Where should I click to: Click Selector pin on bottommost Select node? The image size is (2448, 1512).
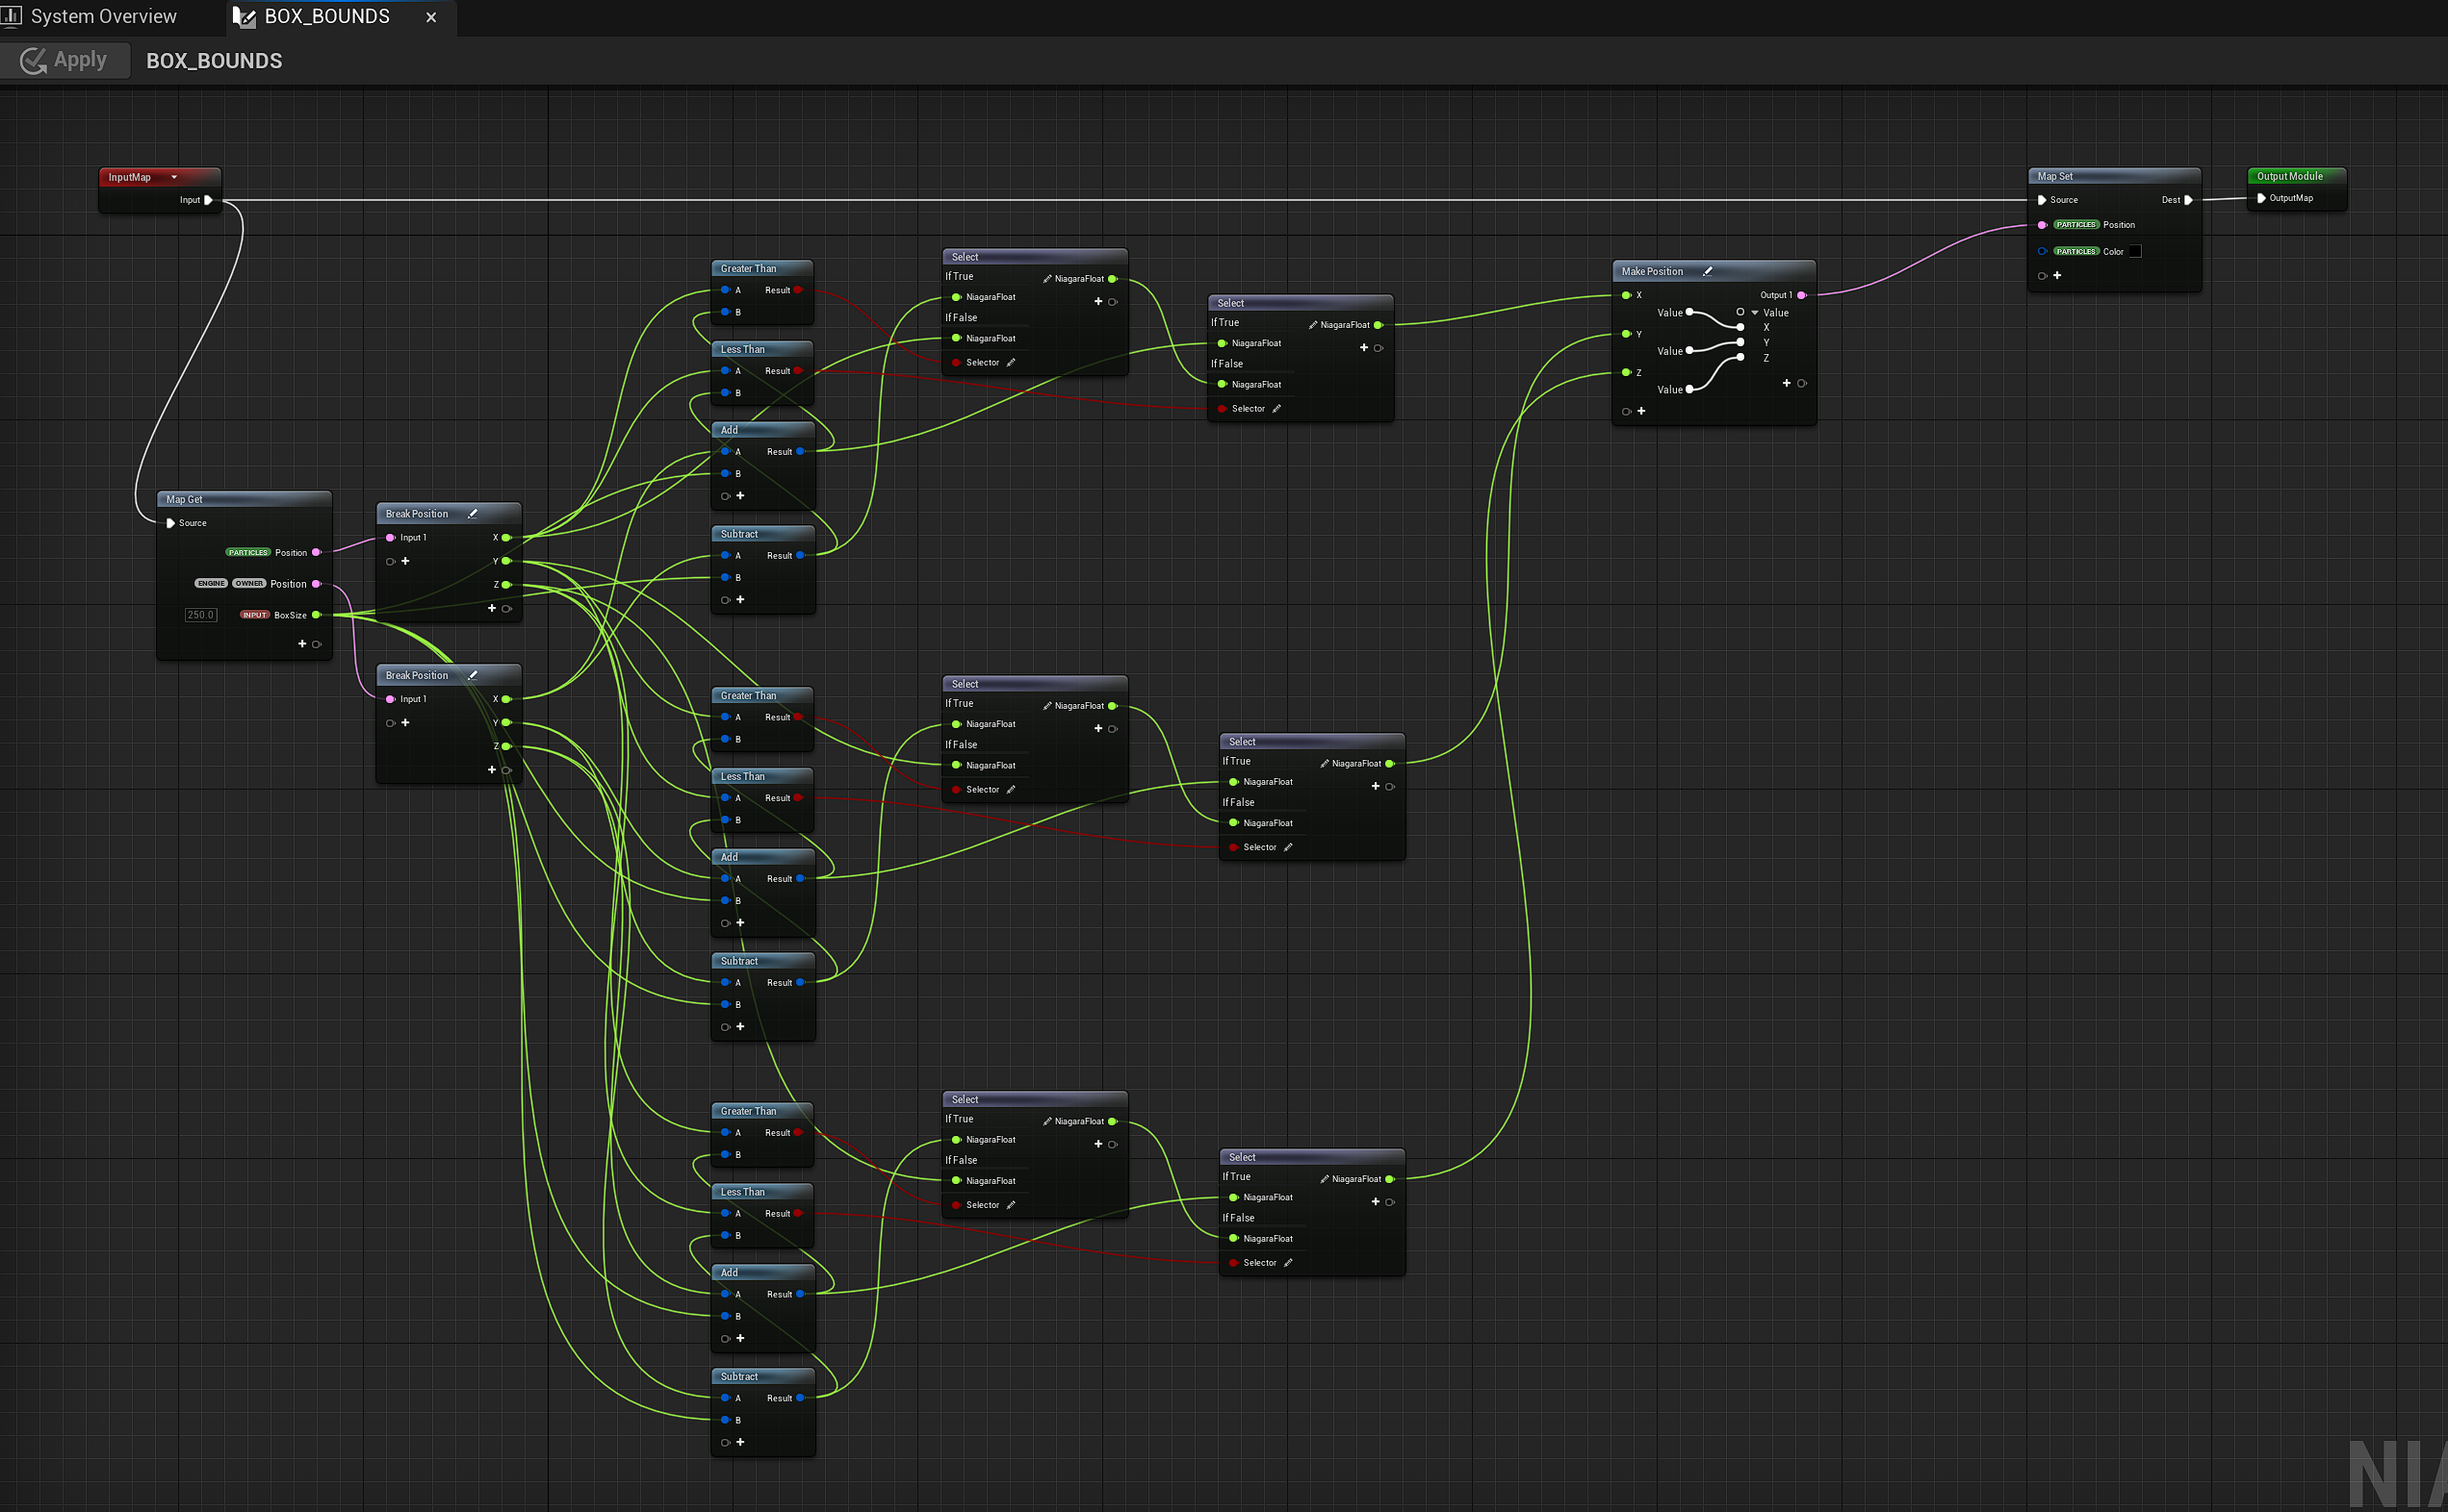pos(1233,1263)
